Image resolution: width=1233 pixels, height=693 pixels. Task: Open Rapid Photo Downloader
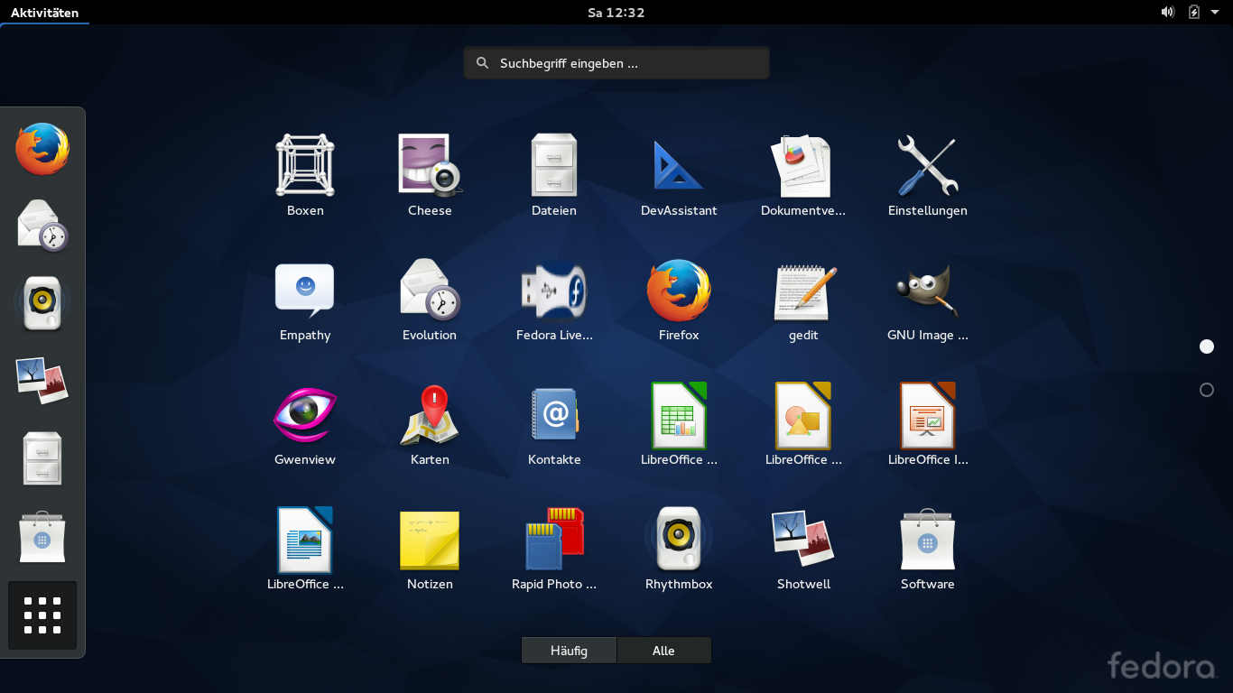[x=554, y=540]
